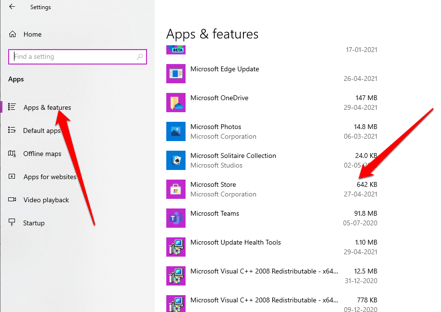Select the Visual C++ 2008 Redistributable name dated 09-12-2020
The width and height of the screenshot is (441, 312).
click(265, 300)
